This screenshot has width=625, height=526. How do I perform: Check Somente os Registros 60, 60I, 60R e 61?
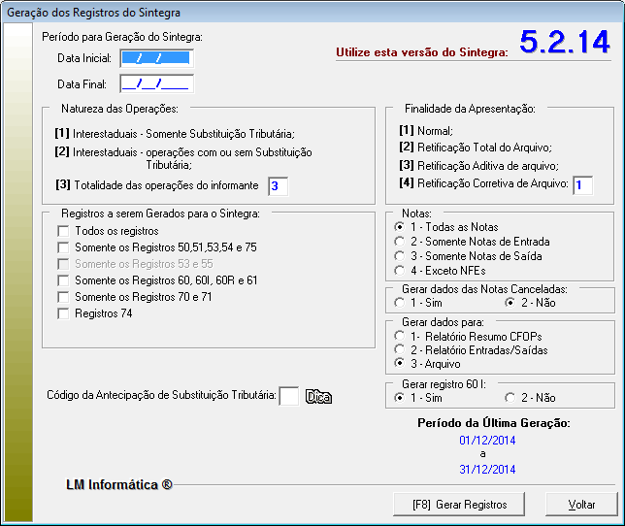tap(64, 280)
